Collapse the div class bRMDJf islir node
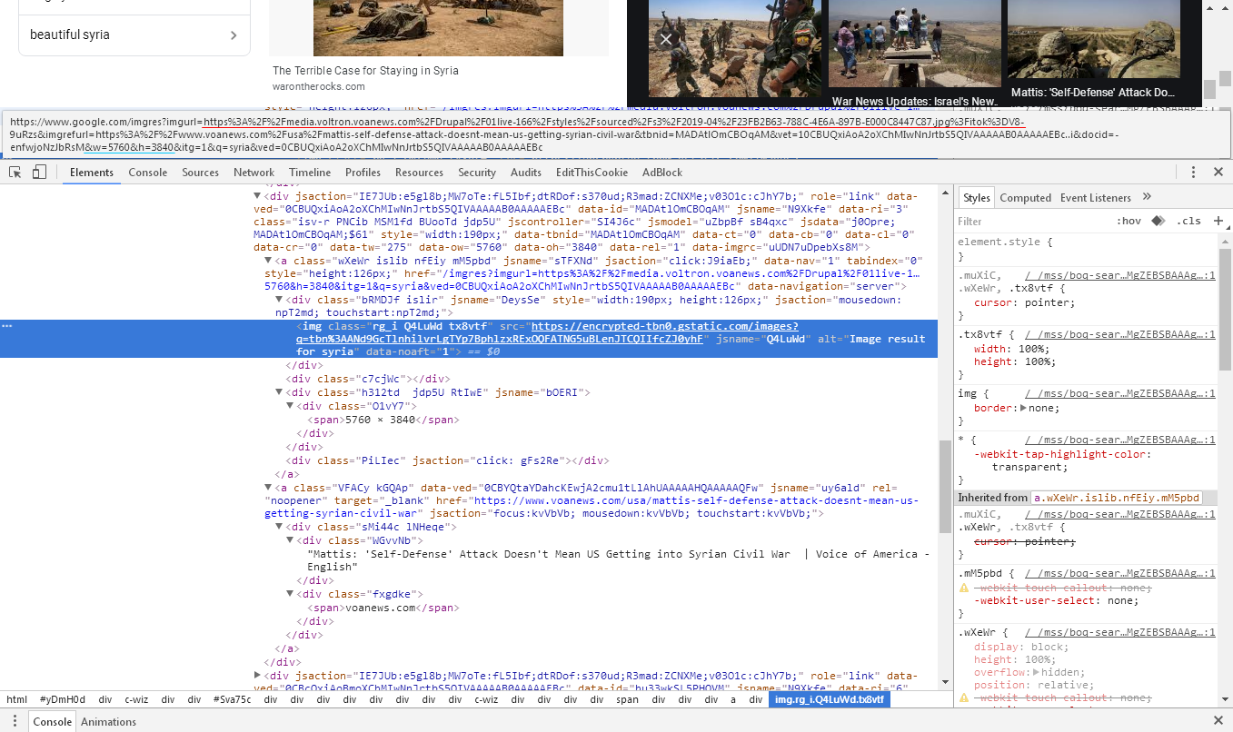This screenshot has height=732, width=1233. pyautogui.click(x=281, y=299)
